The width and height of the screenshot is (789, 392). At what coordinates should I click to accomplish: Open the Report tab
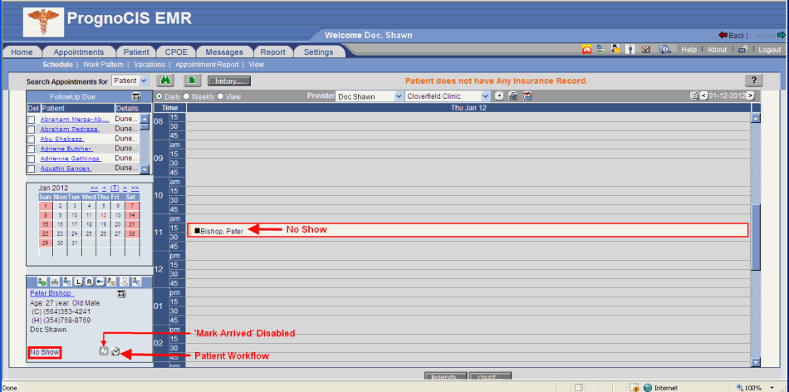(x=272, y=51)
